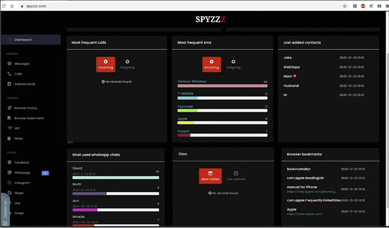The height and width of the screenshot is (228, 389).
Task: Open the Dashboard sidebar item
Action: tap(31, 39)
